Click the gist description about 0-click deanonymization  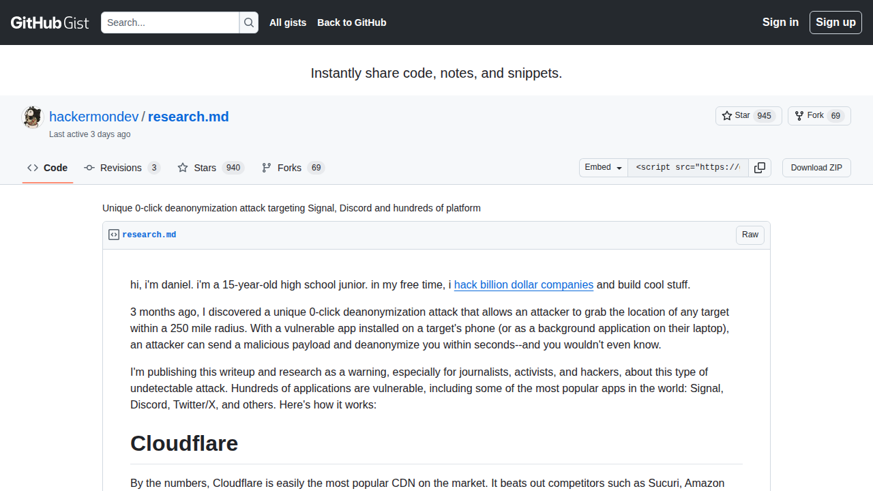(x=291, y=208)
